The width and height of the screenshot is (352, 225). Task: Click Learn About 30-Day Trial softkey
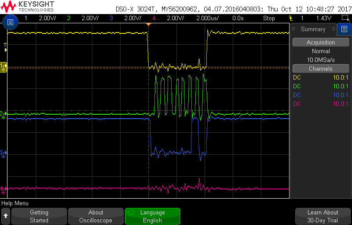coord(323,216)
